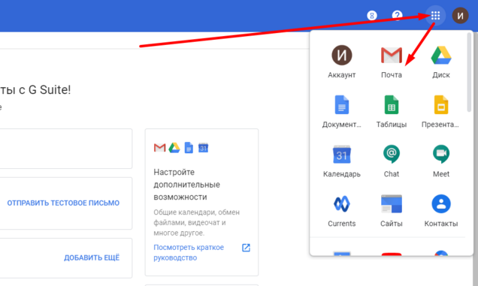Click the 'Настройте дополнительные возможности' heading

click(187, 185)
